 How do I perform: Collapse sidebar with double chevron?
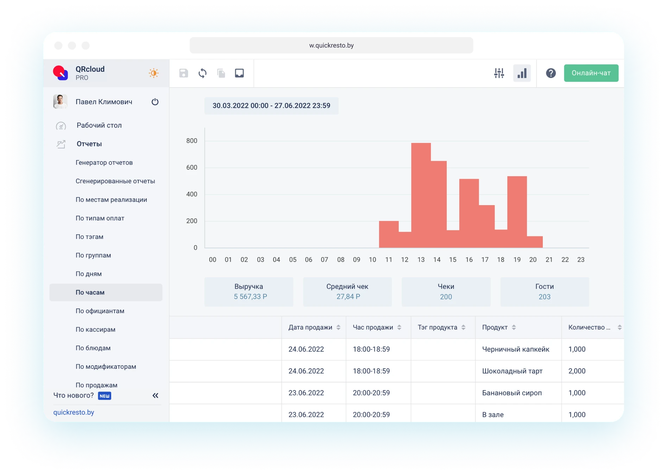tap(155, 395)
